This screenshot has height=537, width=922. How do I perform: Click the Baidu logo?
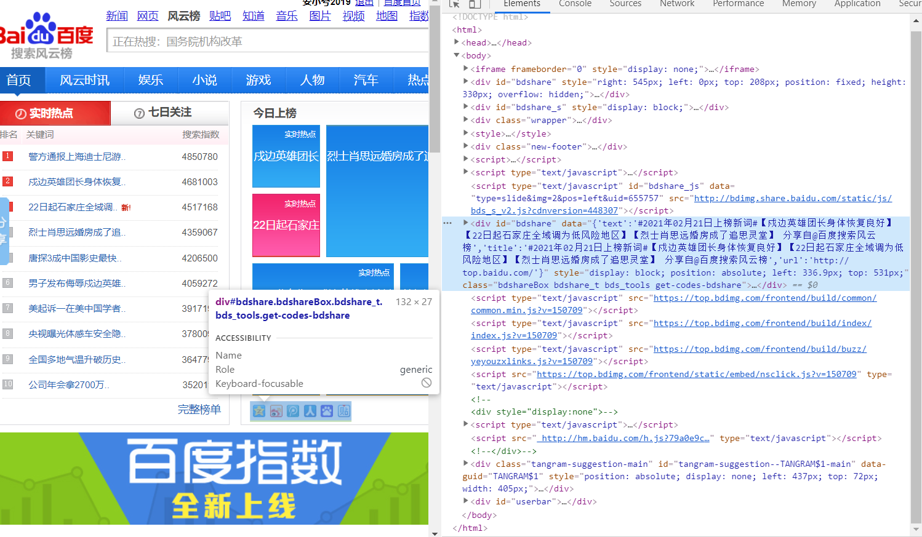pyautogui.click(x=46, y=36)
